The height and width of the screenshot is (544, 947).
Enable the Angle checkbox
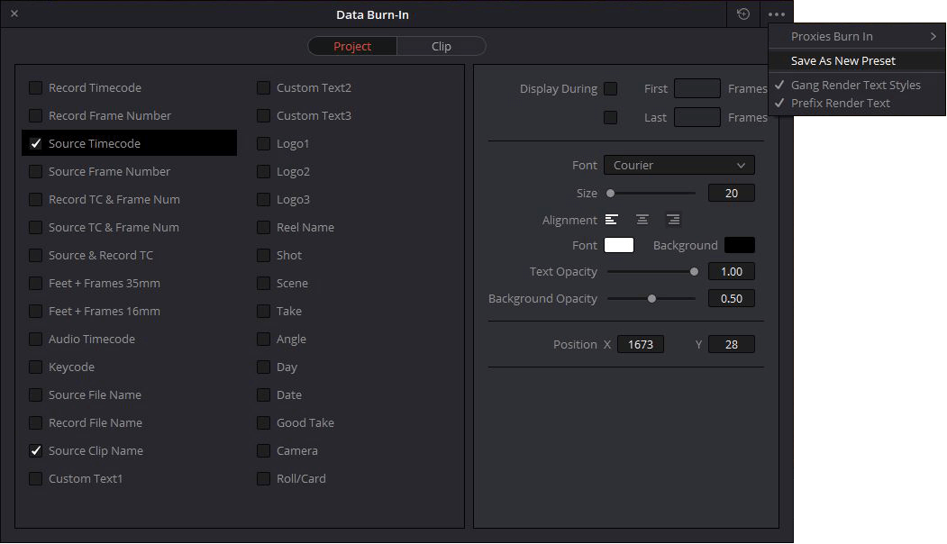coord(263,340)
